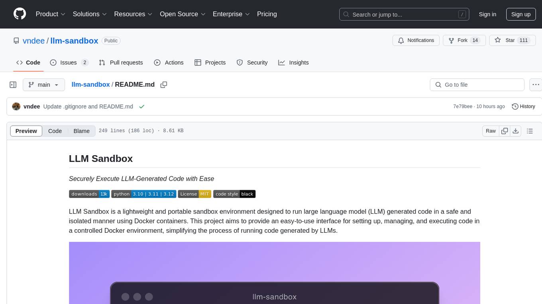Select the Preview view toggle

tap(26, 131)
